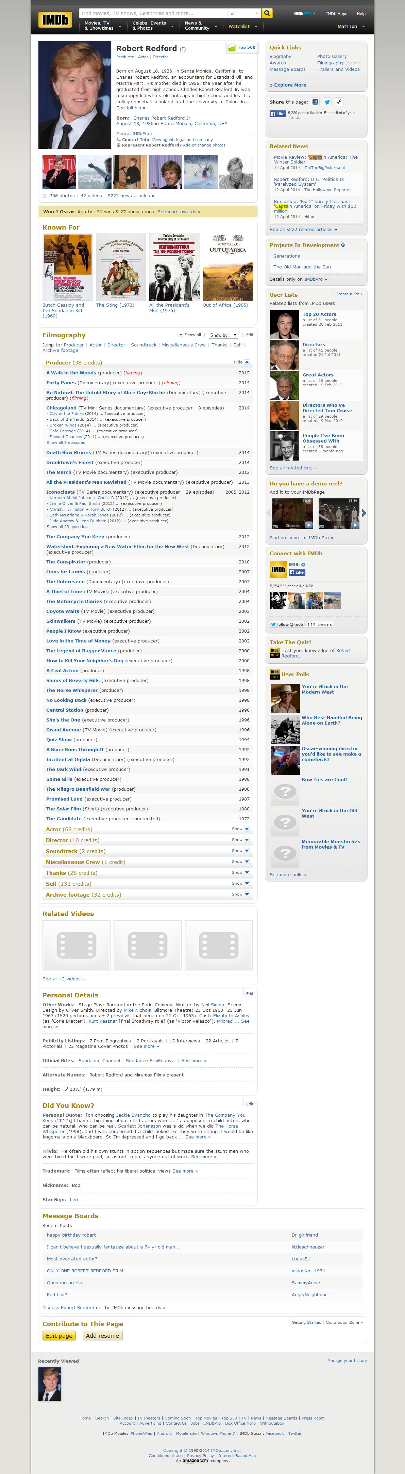Click Explore More in Quick Links
The width and height of the screenshot is (405, 1474).
point(288,85)
